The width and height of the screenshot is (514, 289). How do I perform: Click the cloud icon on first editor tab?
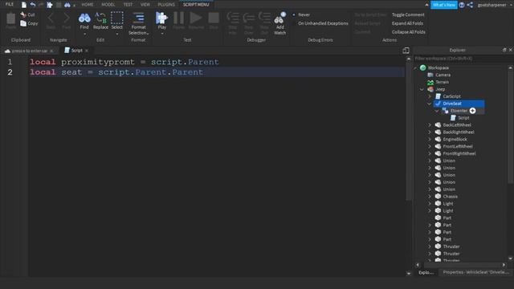[x=7, y=51]
